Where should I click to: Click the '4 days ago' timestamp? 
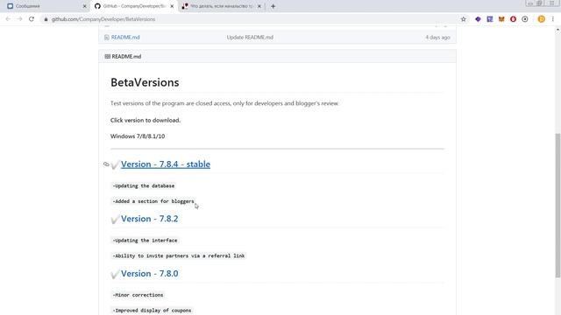437,37
